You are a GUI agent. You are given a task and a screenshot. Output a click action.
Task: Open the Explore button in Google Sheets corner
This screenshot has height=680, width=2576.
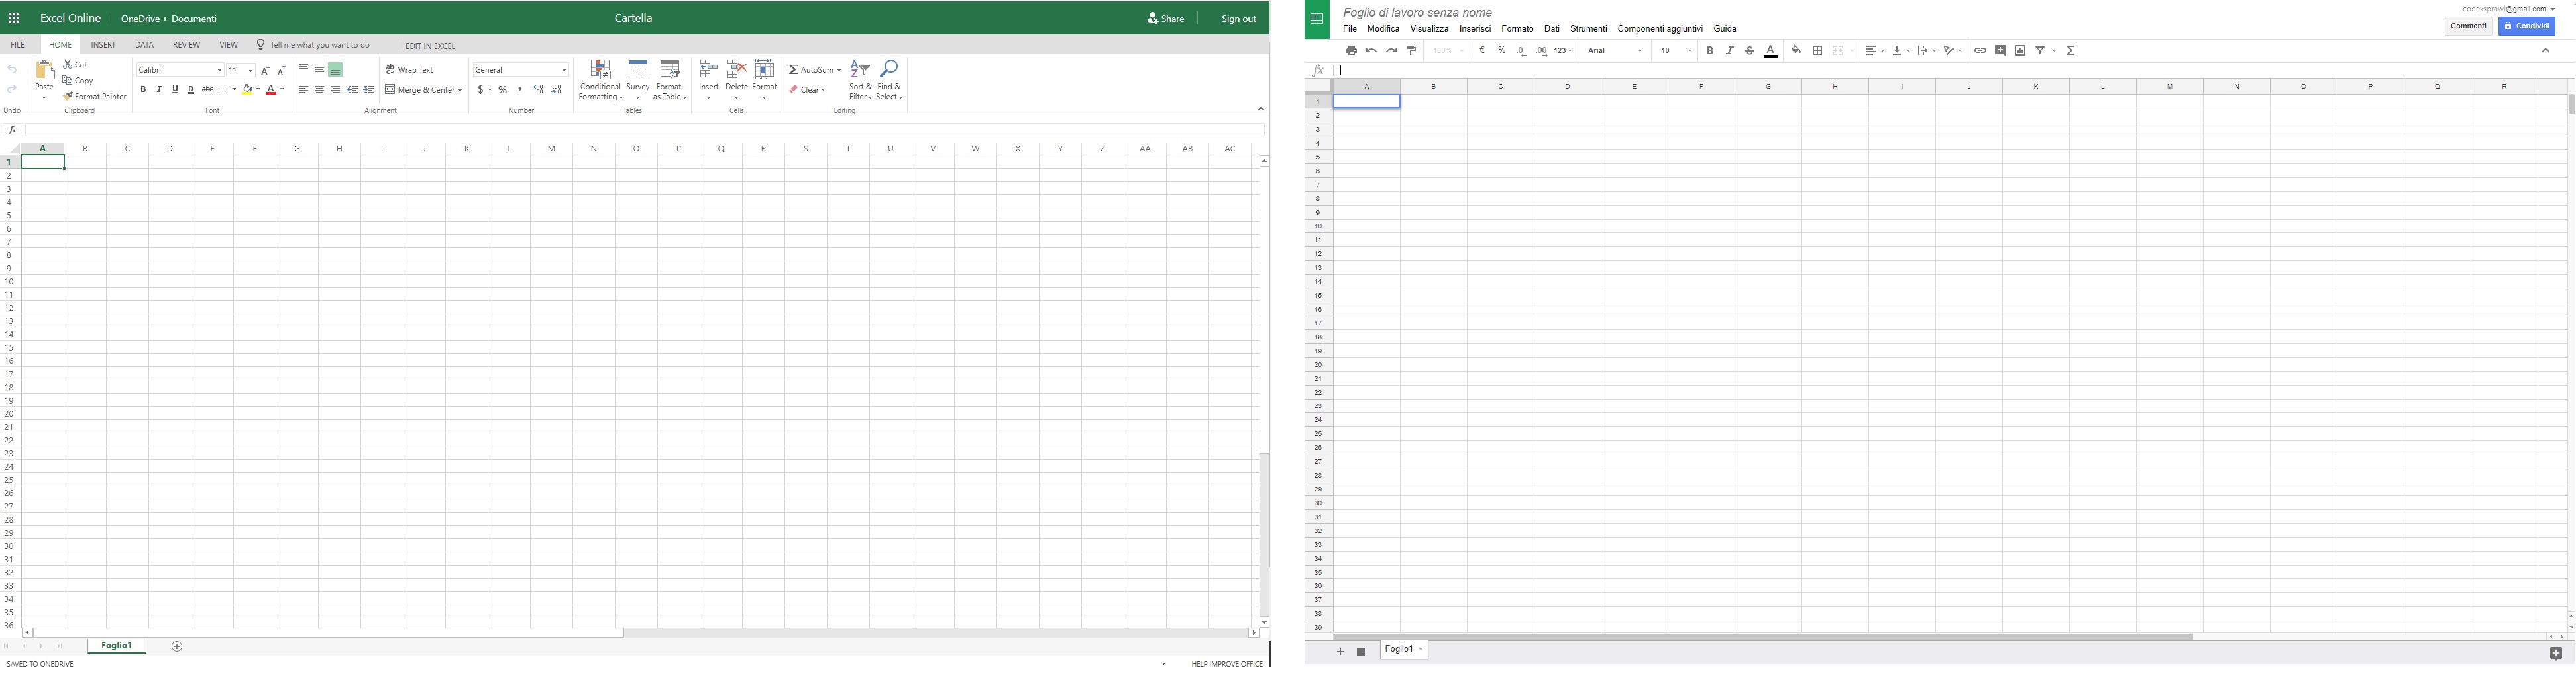[x=2555, y=653]
